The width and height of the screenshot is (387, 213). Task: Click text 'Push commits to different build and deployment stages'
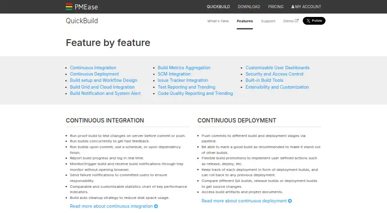250,136
